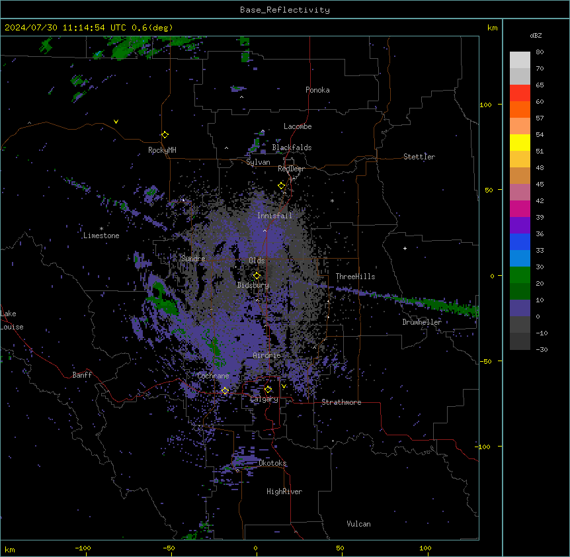Click the Limestone label
This screenshot has width=570, height=557.
point(101,236)
